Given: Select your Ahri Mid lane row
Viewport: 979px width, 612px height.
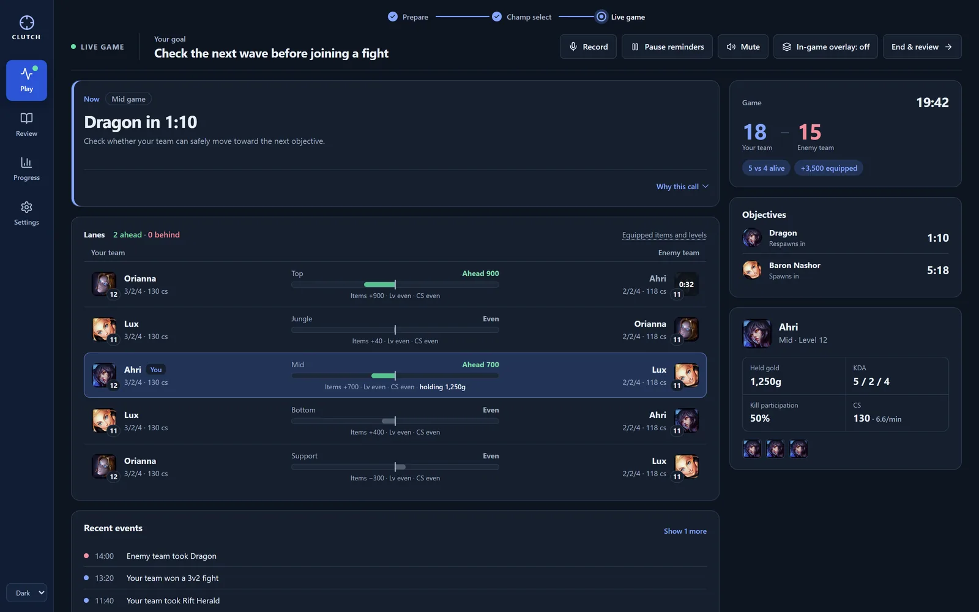Looking at the screenshot, I should (x=395, y=375).
